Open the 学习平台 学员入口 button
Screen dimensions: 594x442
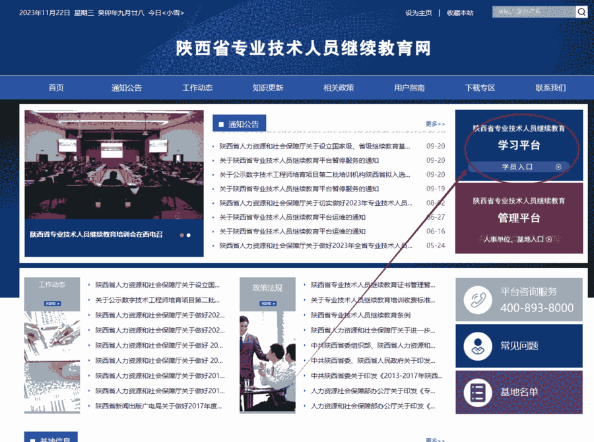coord(519,167)
